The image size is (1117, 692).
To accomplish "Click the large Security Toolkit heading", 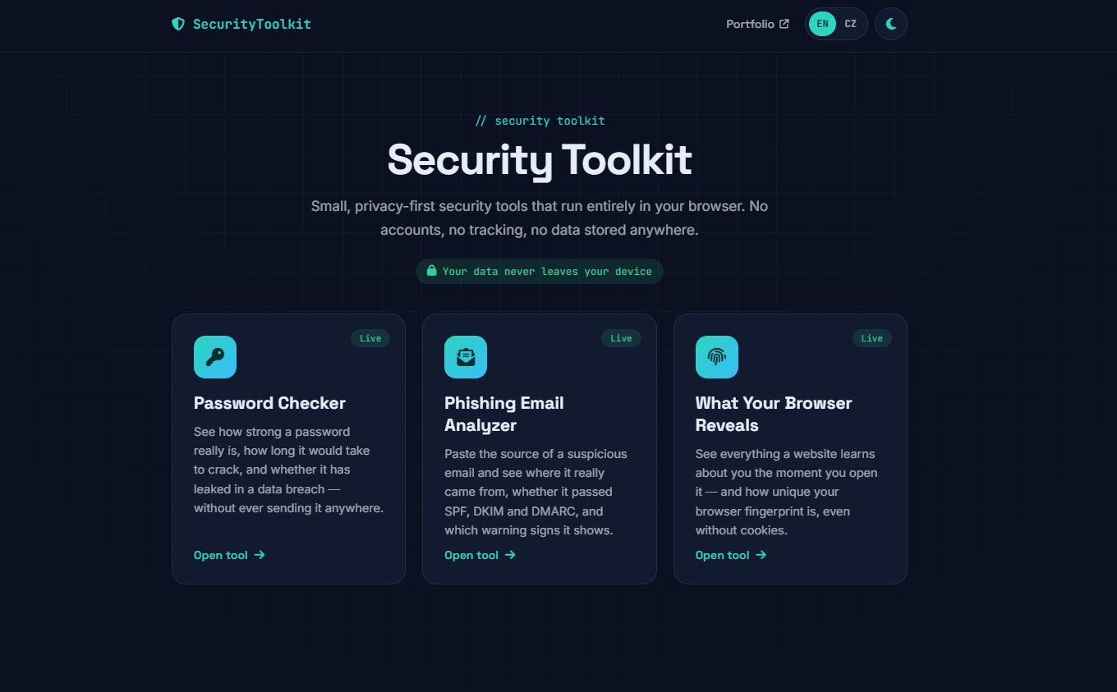I will 540,159.
